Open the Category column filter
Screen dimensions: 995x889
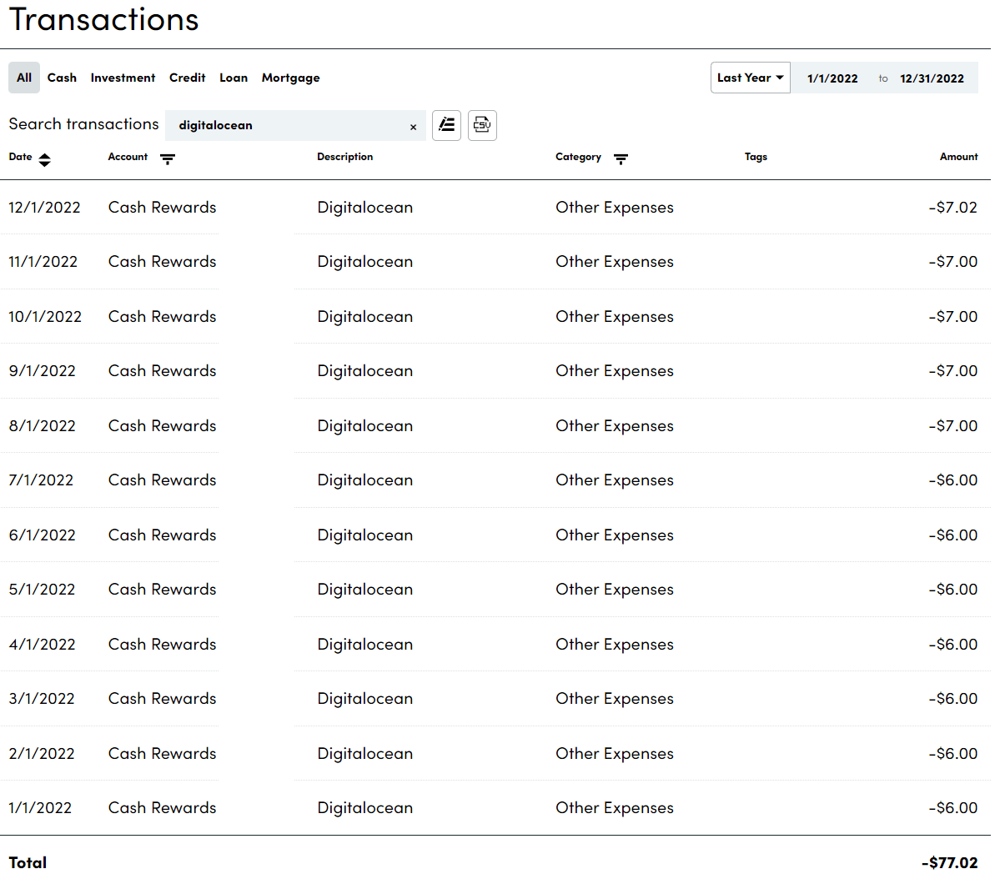(621, 158)
